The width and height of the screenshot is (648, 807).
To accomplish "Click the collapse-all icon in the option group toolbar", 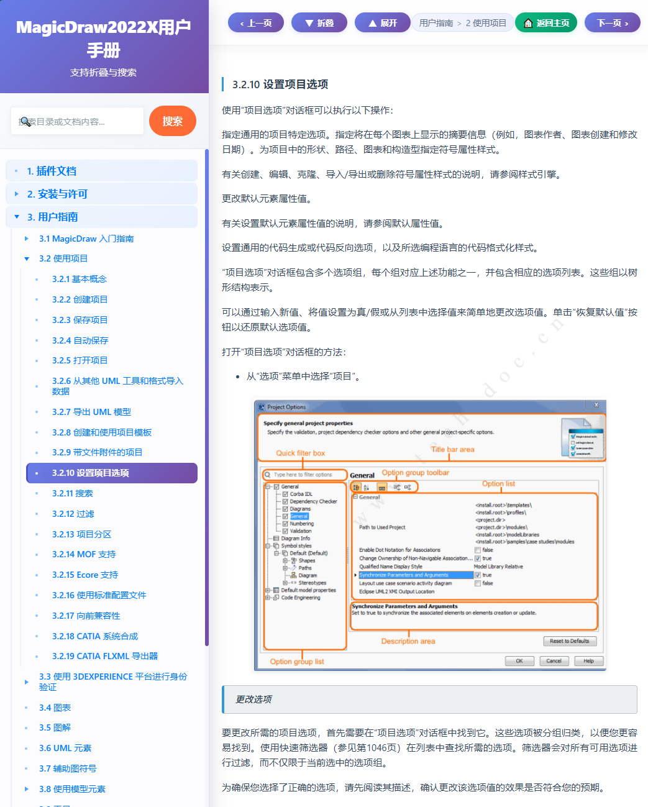I will (x=409, y=487).
